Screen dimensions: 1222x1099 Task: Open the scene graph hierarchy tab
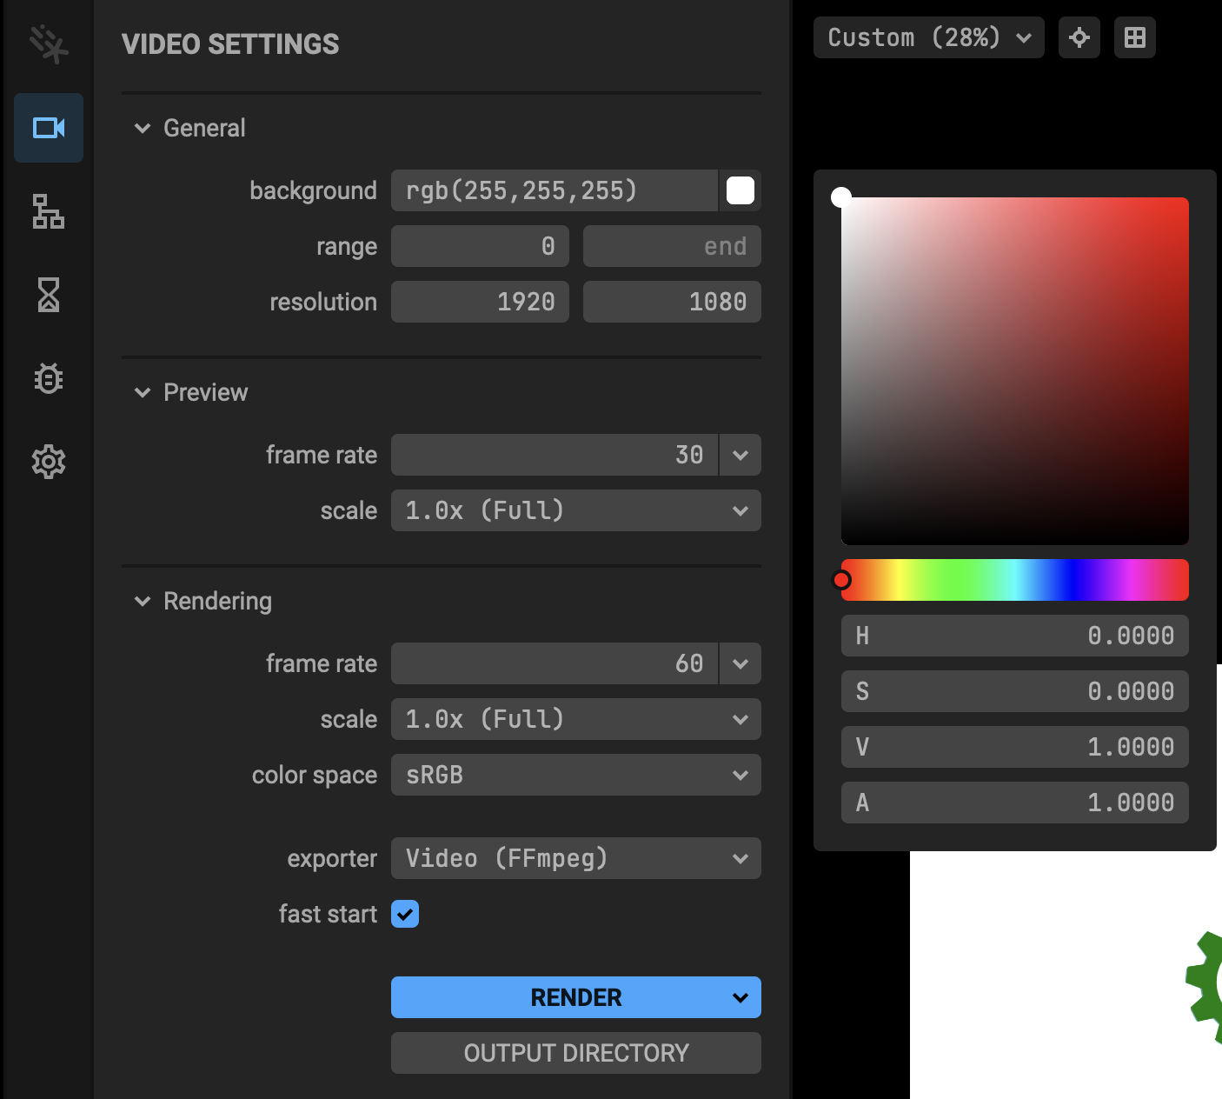pos(49,211)
